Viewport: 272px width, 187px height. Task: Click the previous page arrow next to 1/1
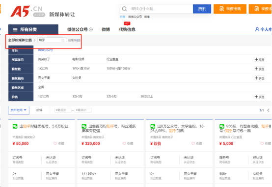click(x=268, y=110)
